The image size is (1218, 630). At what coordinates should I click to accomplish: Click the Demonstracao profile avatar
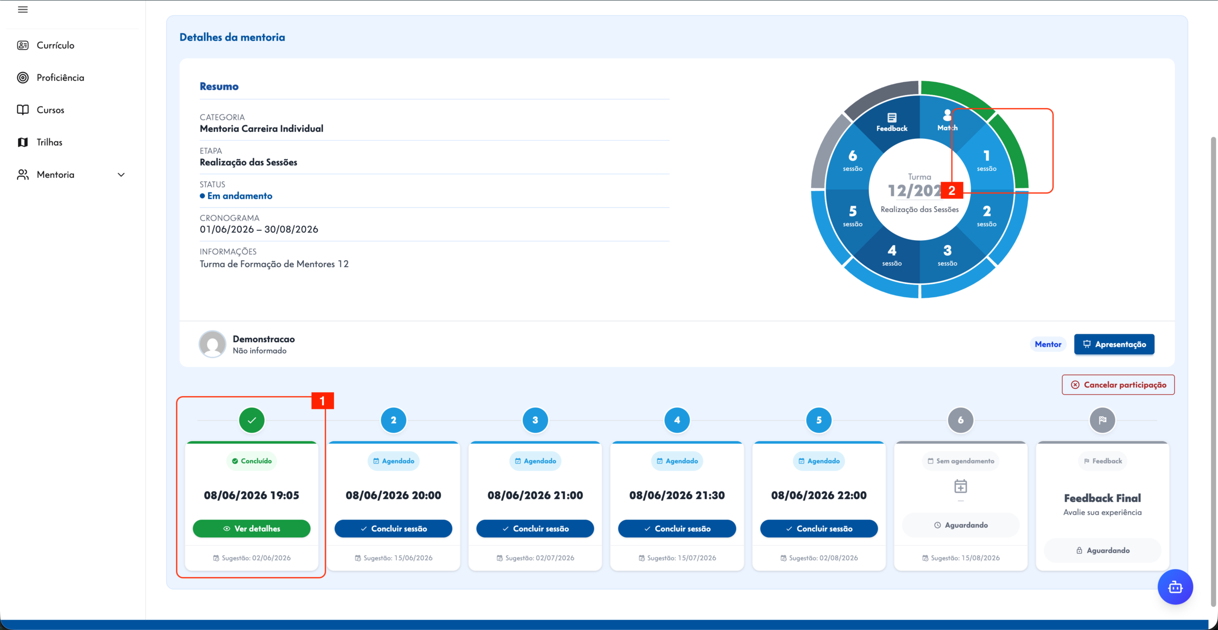(x=212, y=344)
